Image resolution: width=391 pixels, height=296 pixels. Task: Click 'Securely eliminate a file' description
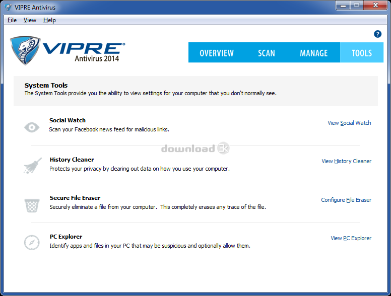[x=158, y=207]
